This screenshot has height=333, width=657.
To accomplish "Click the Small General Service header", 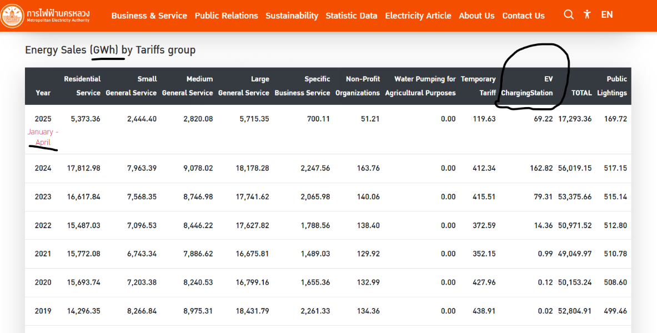I will tap(131, 86).
